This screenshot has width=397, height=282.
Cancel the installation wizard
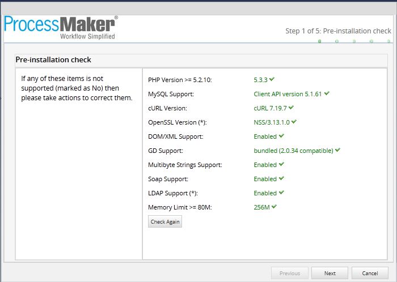click(x=370, y=273)
